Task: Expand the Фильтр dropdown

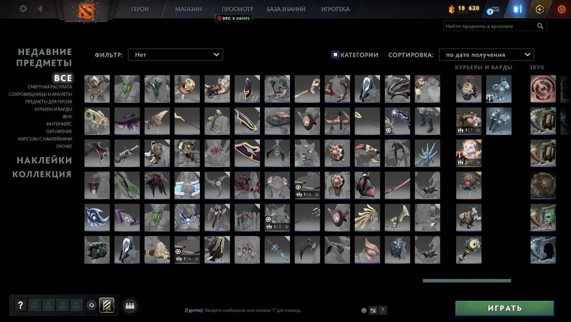Action: [175, 55]
